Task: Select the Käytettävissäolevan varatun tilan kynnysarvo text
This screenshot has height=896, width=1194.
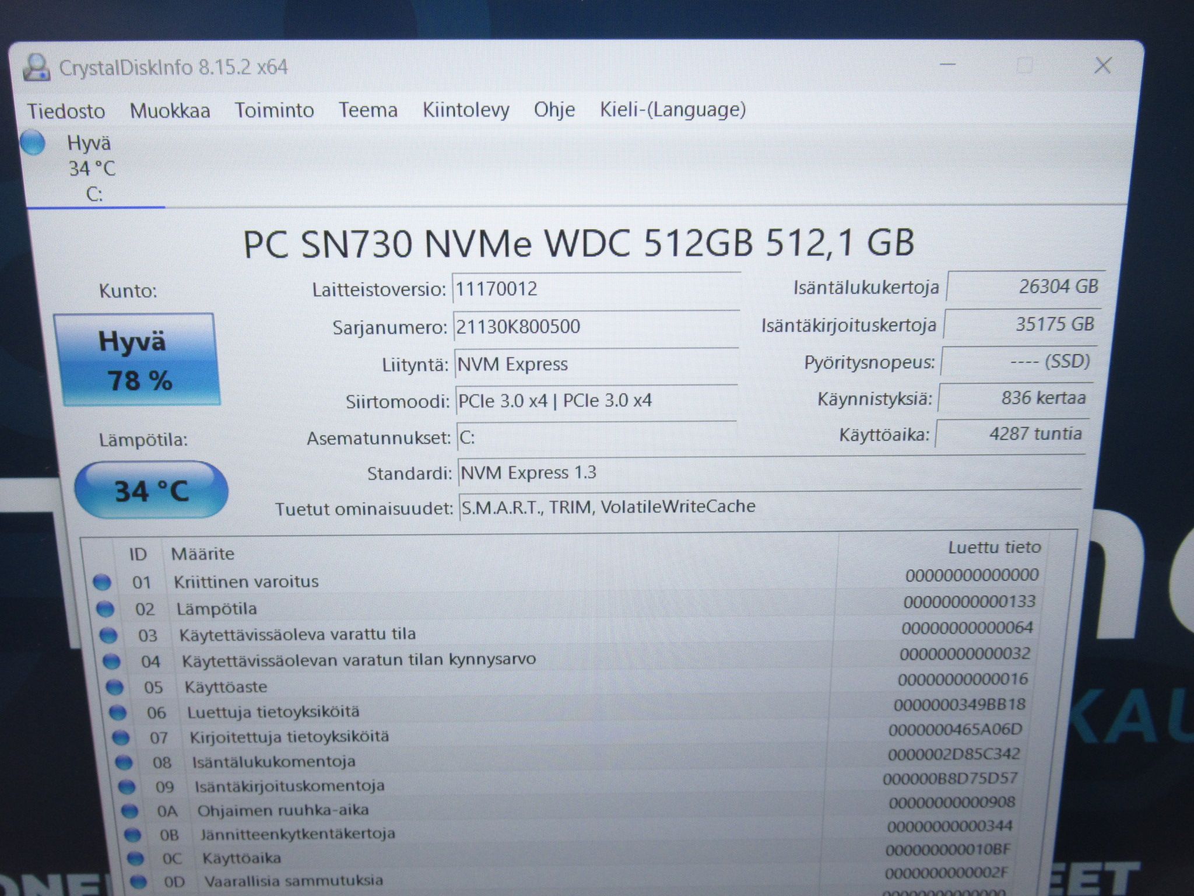Action: (359, 660)
